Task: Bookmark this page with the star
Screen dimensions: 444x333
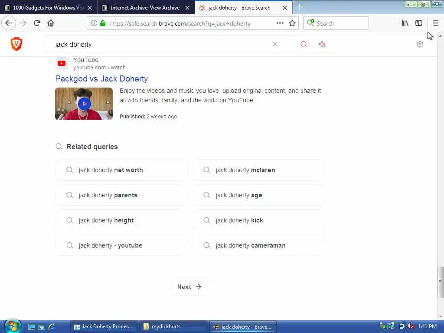Action: pyautogui.click(x=292, y=23)
